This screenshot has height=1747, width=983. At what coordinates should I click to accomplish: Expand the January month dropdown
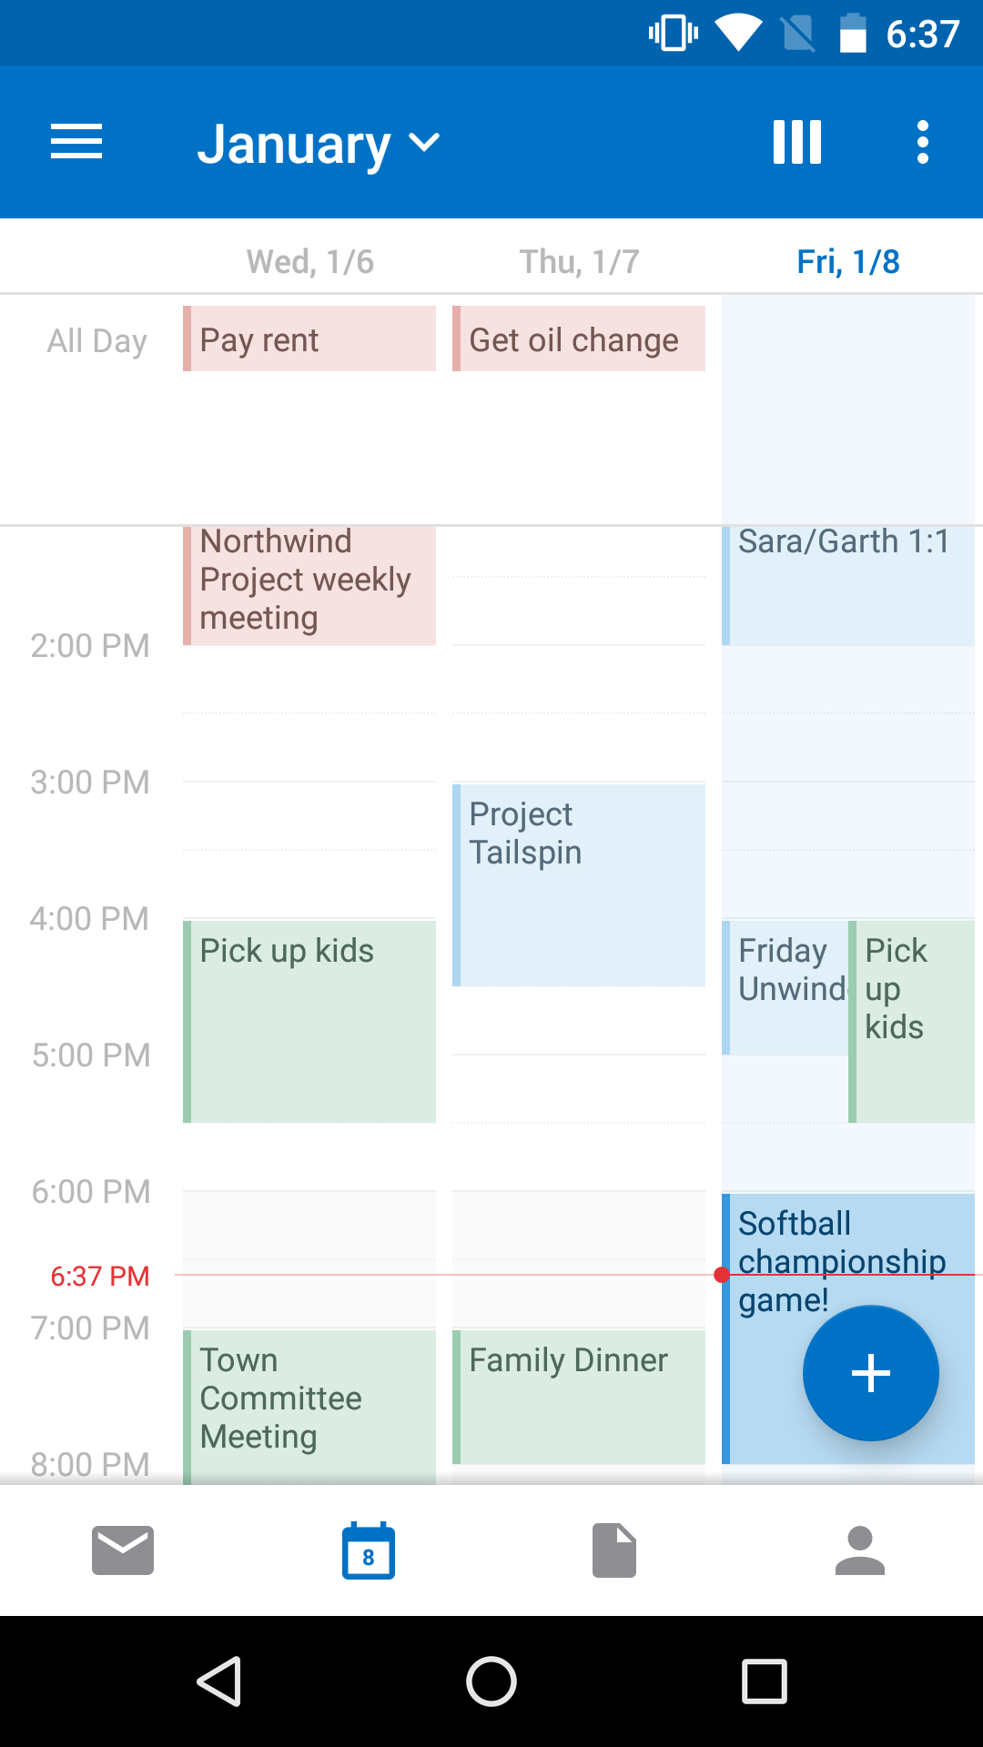pos(319,144)
